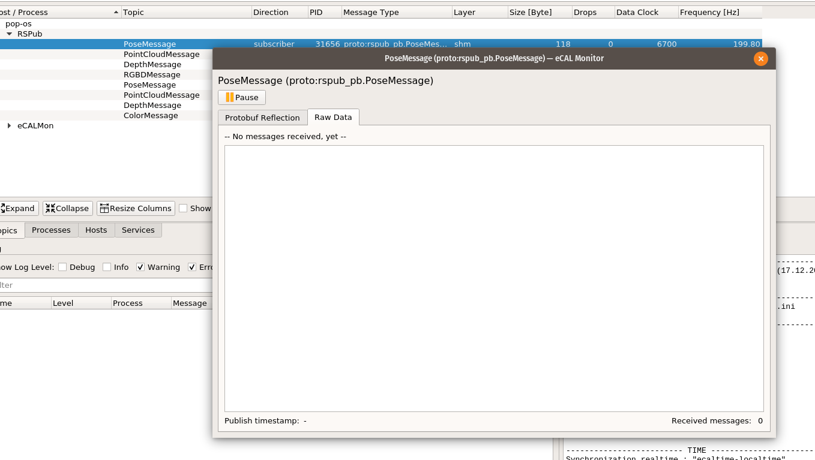
Task: Close the PoseMessage reflection window
Action: point(761,58)
